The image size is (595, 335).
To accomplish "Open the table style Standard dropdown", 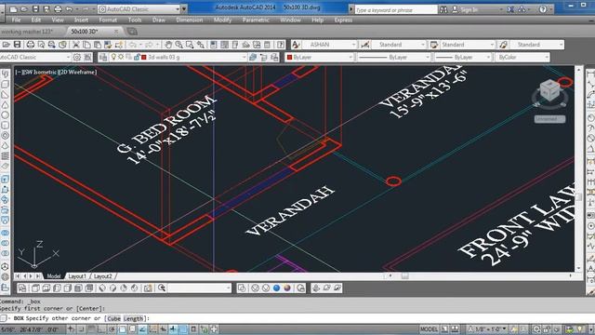I will [x=468, y=45].
